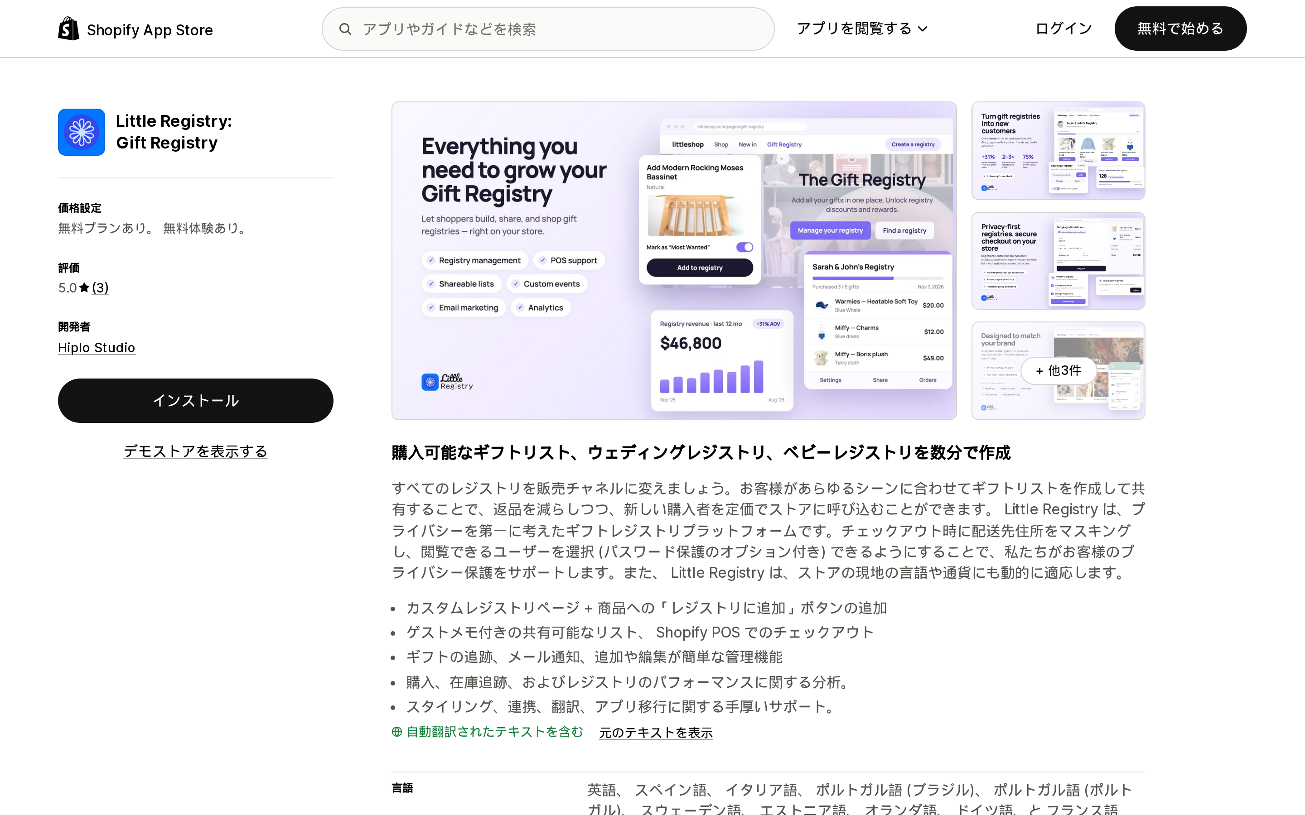Click the Shopify bag logo icon
The height and width of the screenshot is (815, 1305).
68,29
